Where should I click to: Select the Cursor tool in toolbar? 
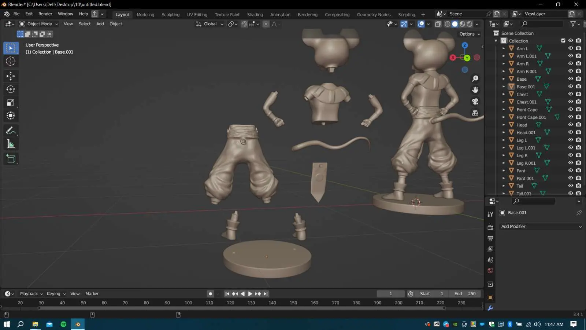[x=11, y=61]
